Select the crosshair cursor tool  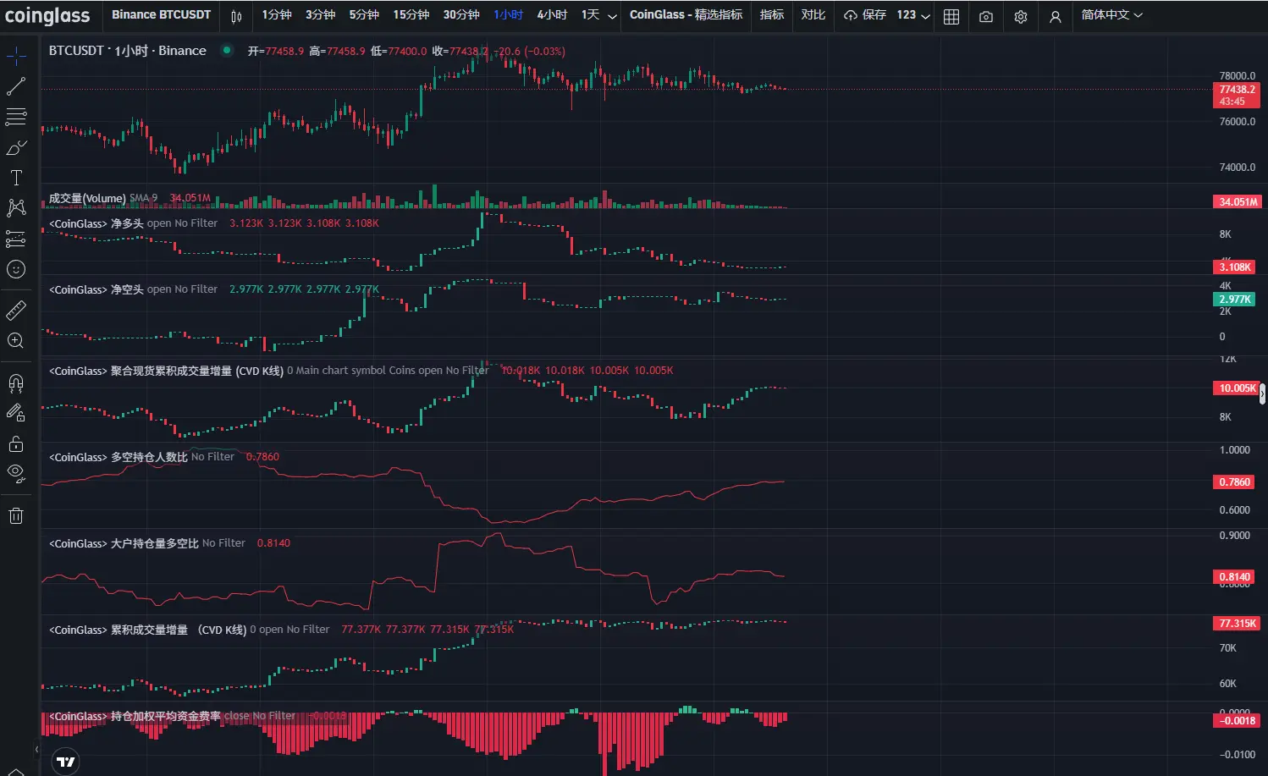(16, 57)
